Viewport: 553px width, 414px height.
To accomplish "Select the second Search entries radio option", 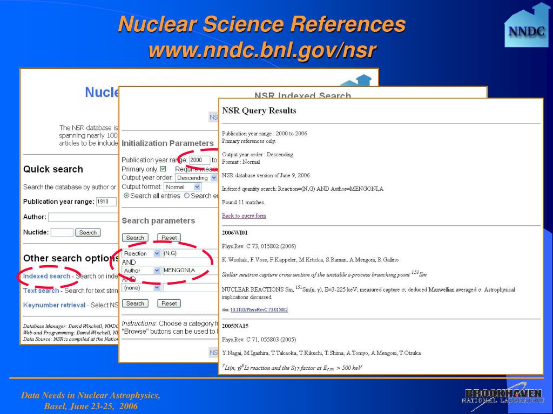I will pos(186,196).
